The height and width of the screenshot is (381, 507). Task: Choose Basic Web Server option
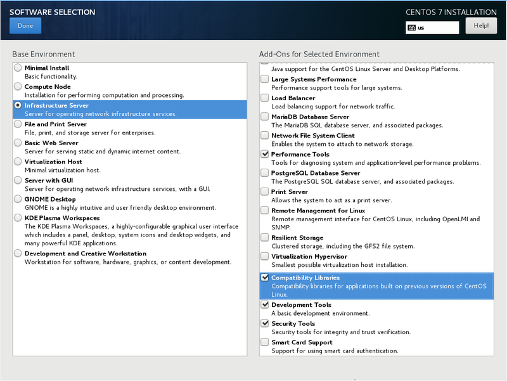(x=18, y=143)
